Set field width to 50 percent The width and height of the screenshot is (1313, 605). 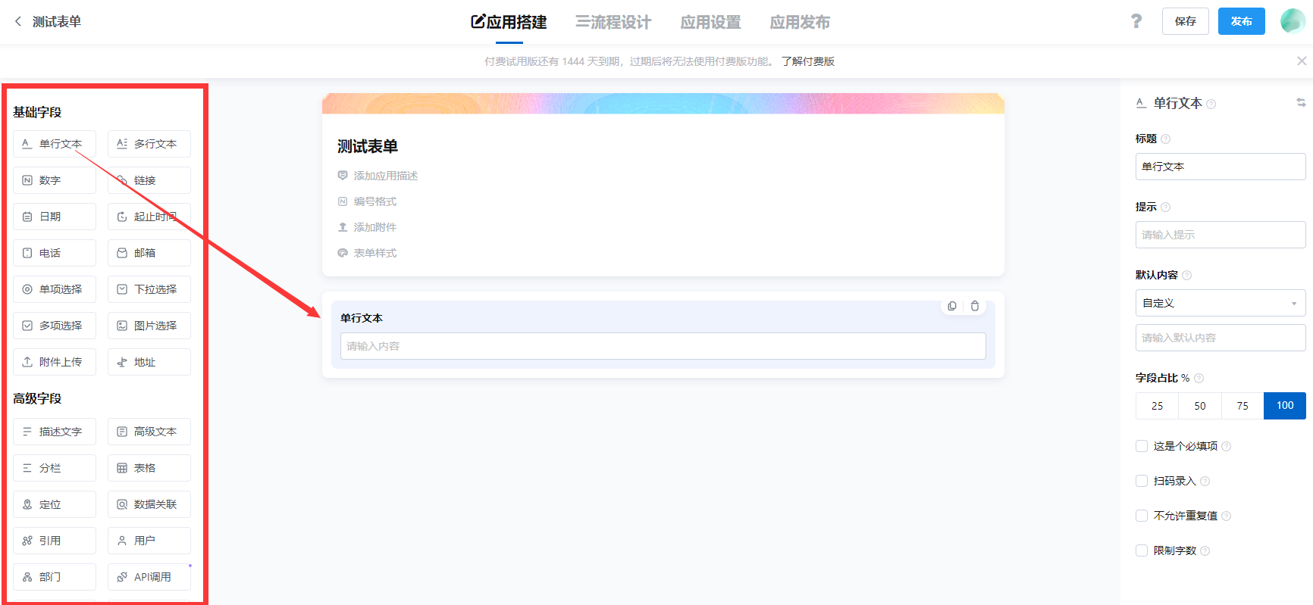(x=1200, y=406)
